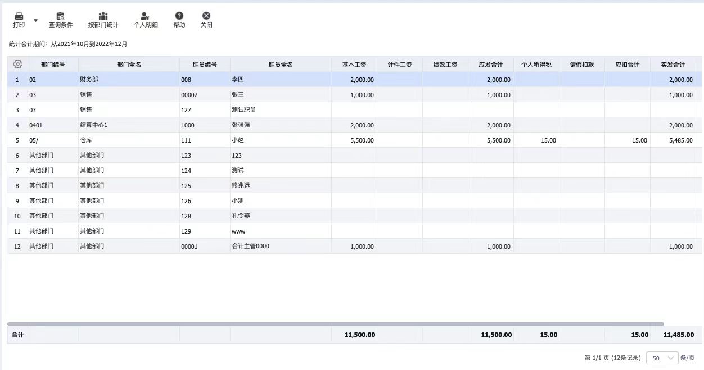The image size is (704, 370).
Task: Click the 实发合计 column header
Action: pyautogui.click(x=673, y=65)
